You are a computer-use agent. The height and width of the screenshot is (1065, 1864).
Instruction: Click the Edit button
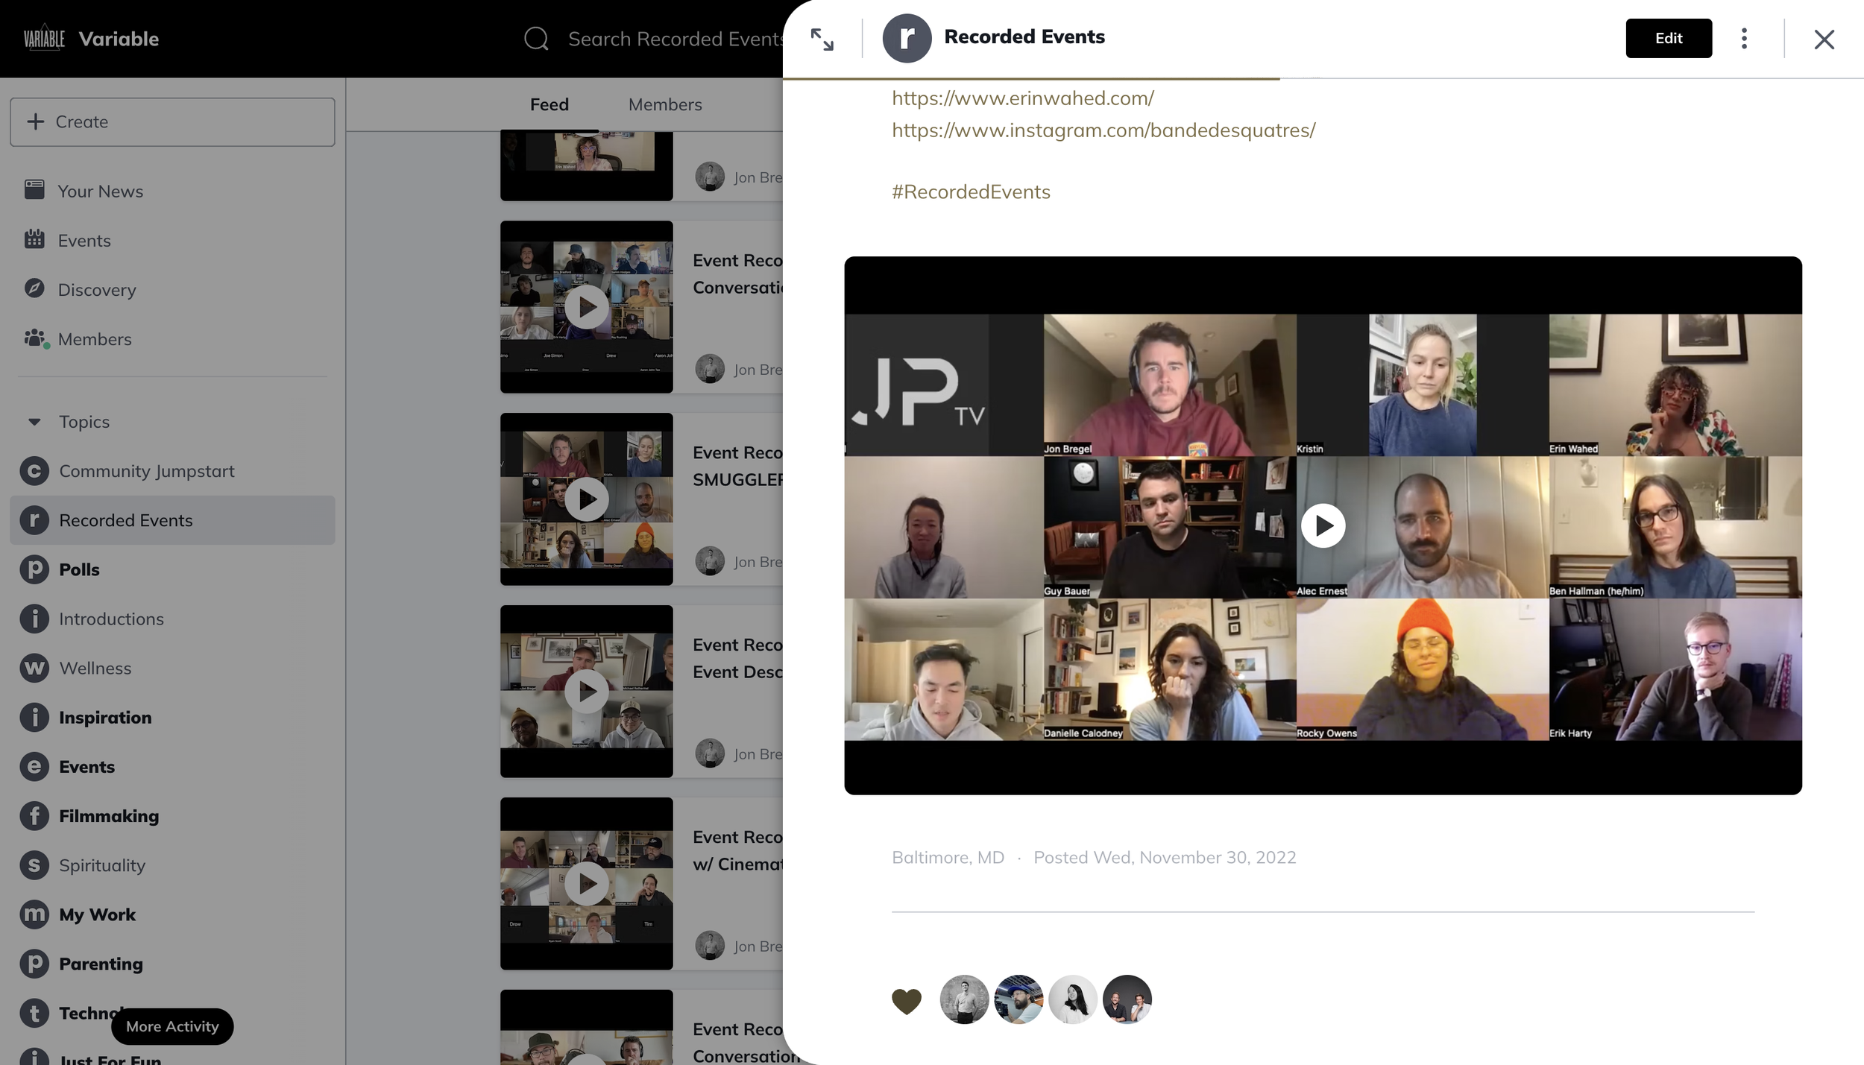click(1668, 38)
